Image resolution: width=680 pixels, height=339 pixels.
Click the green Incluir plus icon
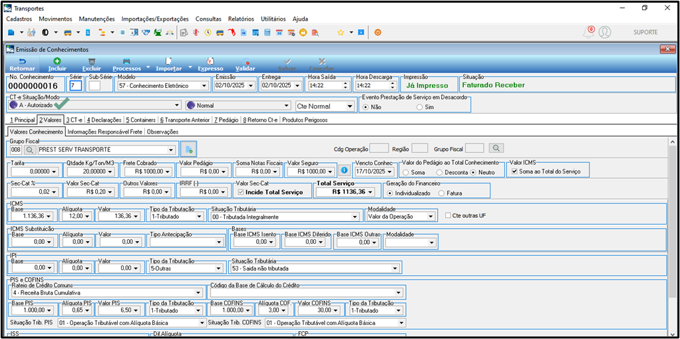coord(57,62)
